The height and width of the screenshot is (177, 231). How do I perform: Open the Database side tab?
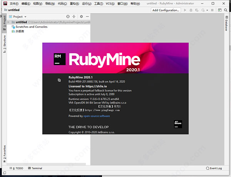[x=226, y=23]
